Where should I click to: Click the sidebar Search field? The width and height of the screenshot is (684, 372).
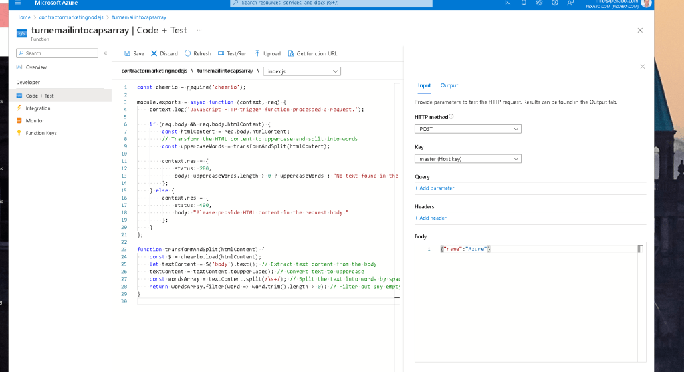point(57,53)
